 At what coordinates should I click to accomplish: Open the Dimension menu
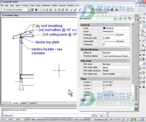(x=46, y=6)
